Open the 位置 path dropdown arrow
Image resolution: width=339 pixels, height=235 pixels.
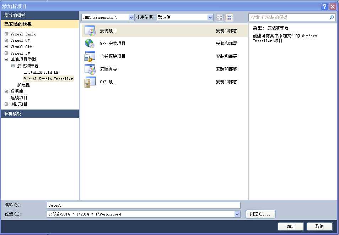click(237, 214)
